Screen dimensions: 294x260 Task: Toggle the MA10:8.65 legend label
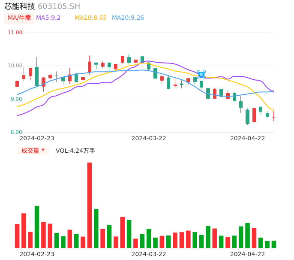pyautogui.click(x=90, y=18)
